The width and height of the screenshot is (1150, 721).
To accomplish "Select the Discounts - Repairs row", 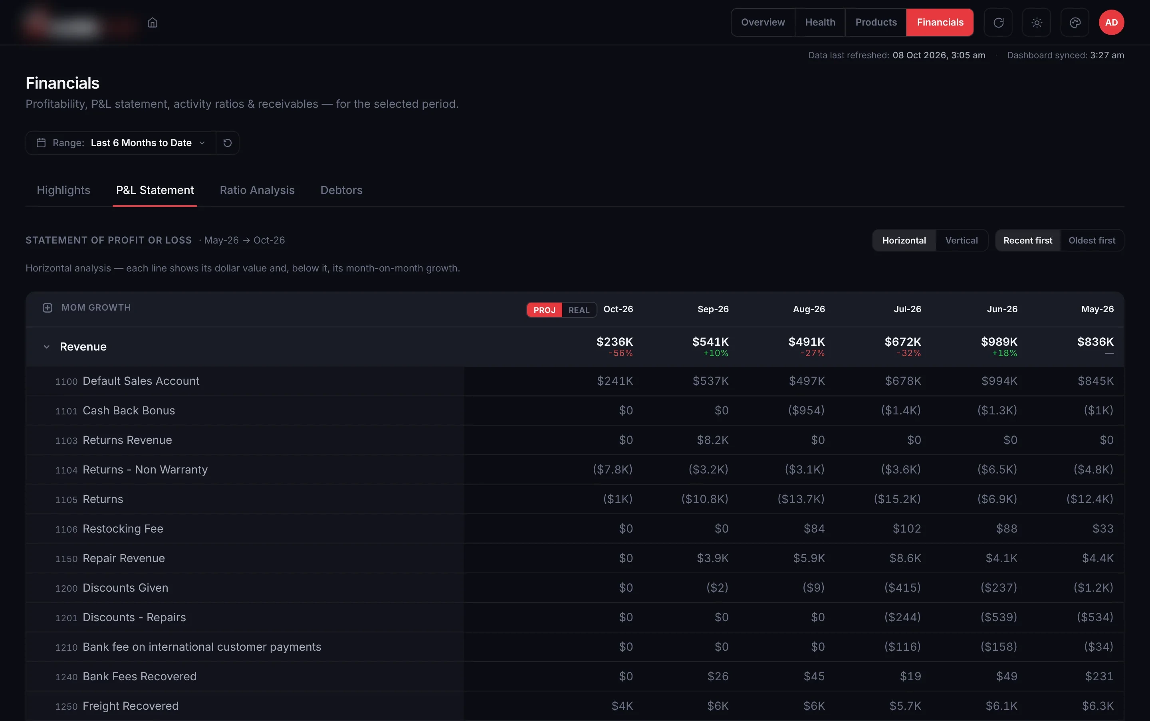I will click(x=575, y=618).
